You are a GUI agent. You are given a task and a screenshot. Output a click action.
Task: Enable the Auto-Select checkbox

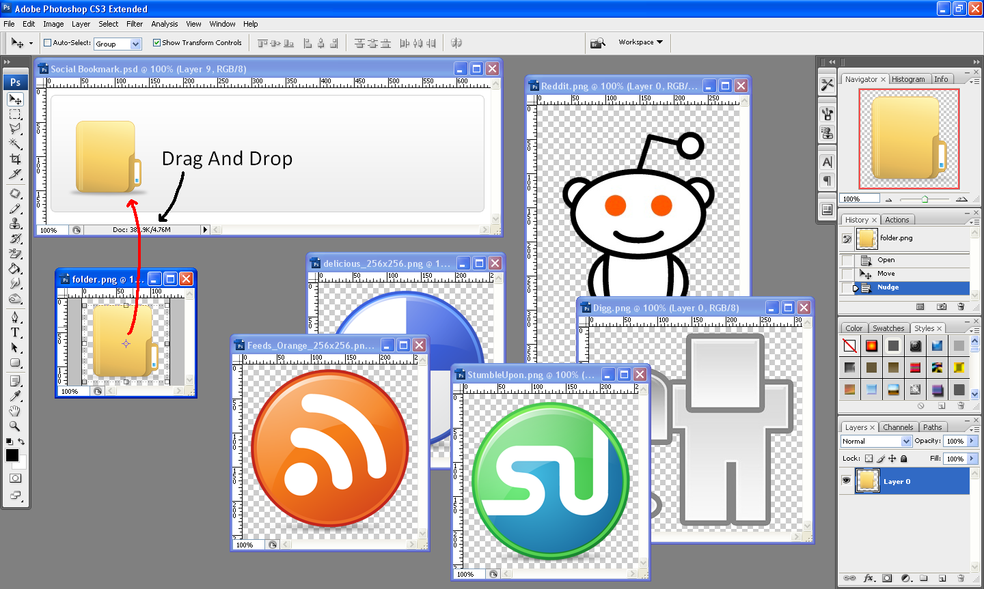click(x=48, y=43)
